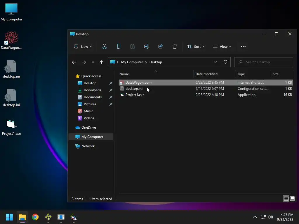Click the speaker volume tray icon
This screenshot has width=299, height=224.
(270, 217)
